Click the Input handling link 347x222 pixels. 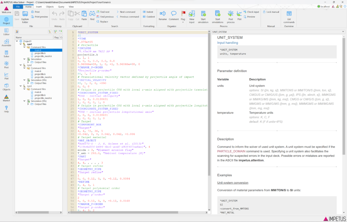point(227,43)
